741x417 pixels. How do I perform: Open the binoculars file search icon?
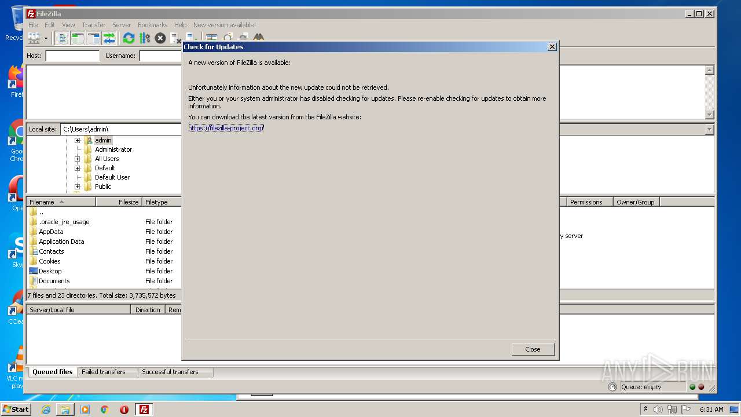pos(258,37)
